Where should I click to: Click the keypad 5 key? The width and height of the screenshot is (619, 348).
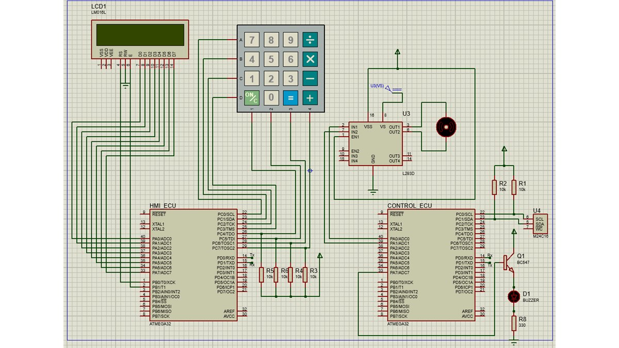(x=271, y=59)
